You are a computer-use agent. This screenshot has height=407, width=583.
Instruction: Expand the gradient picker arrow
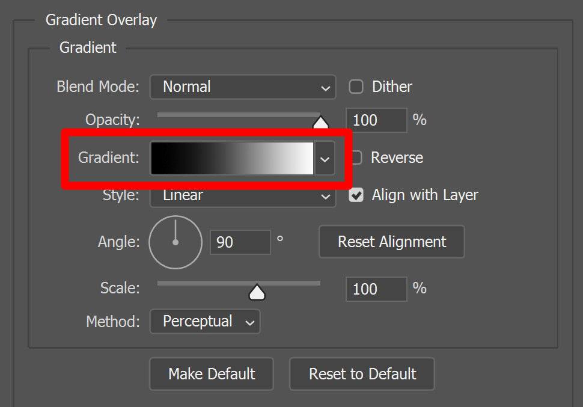pos(325,159)
